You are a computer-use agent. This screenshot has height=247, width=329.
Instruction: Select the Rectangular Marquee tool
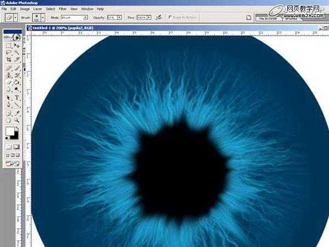click(x=8, y=45)
